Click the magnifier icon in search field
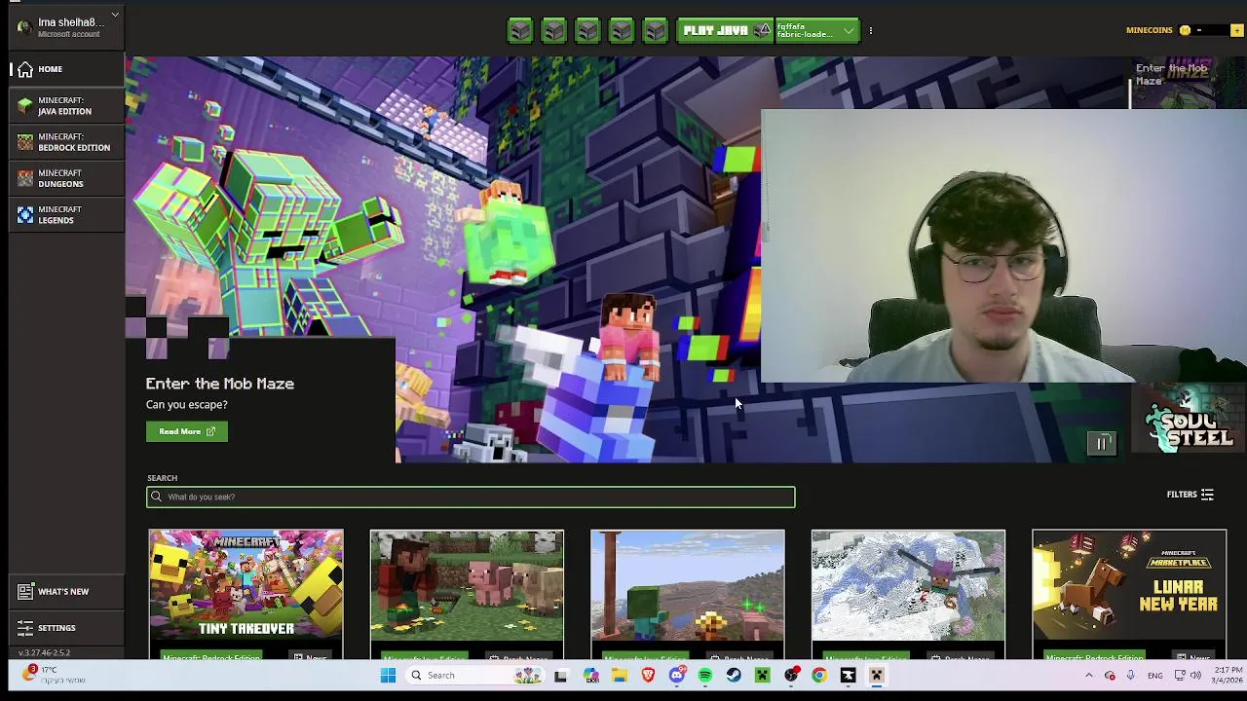 point(156,497)
